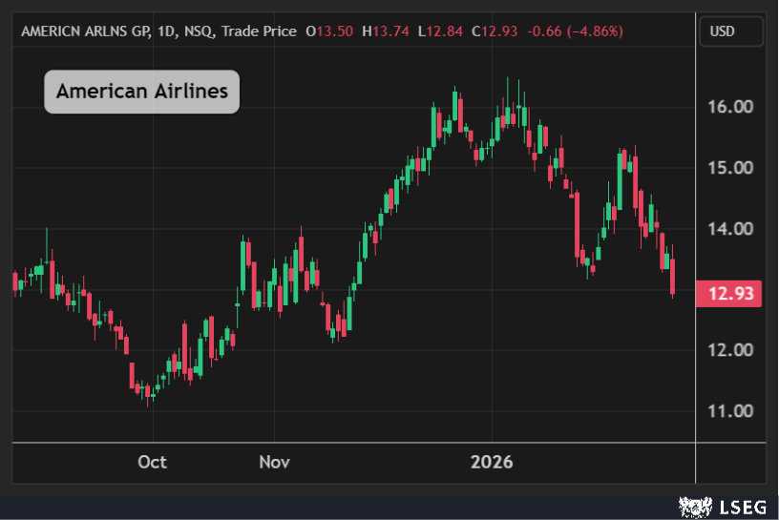Viewport: 779px width, 520px height.
Task: Click the NSQ exchange label
Action: pyautogui.click(x=198, y=31)
